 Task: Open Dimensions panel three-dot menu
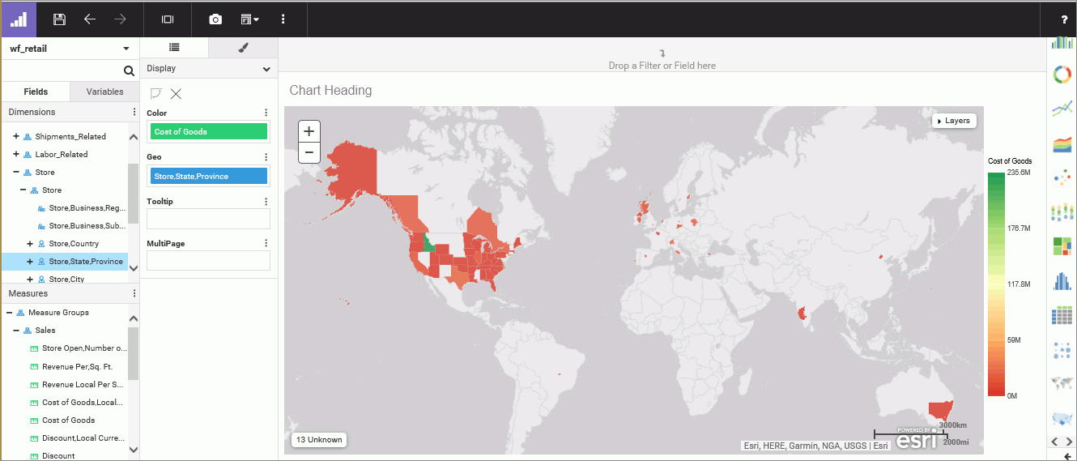[134, 112]
